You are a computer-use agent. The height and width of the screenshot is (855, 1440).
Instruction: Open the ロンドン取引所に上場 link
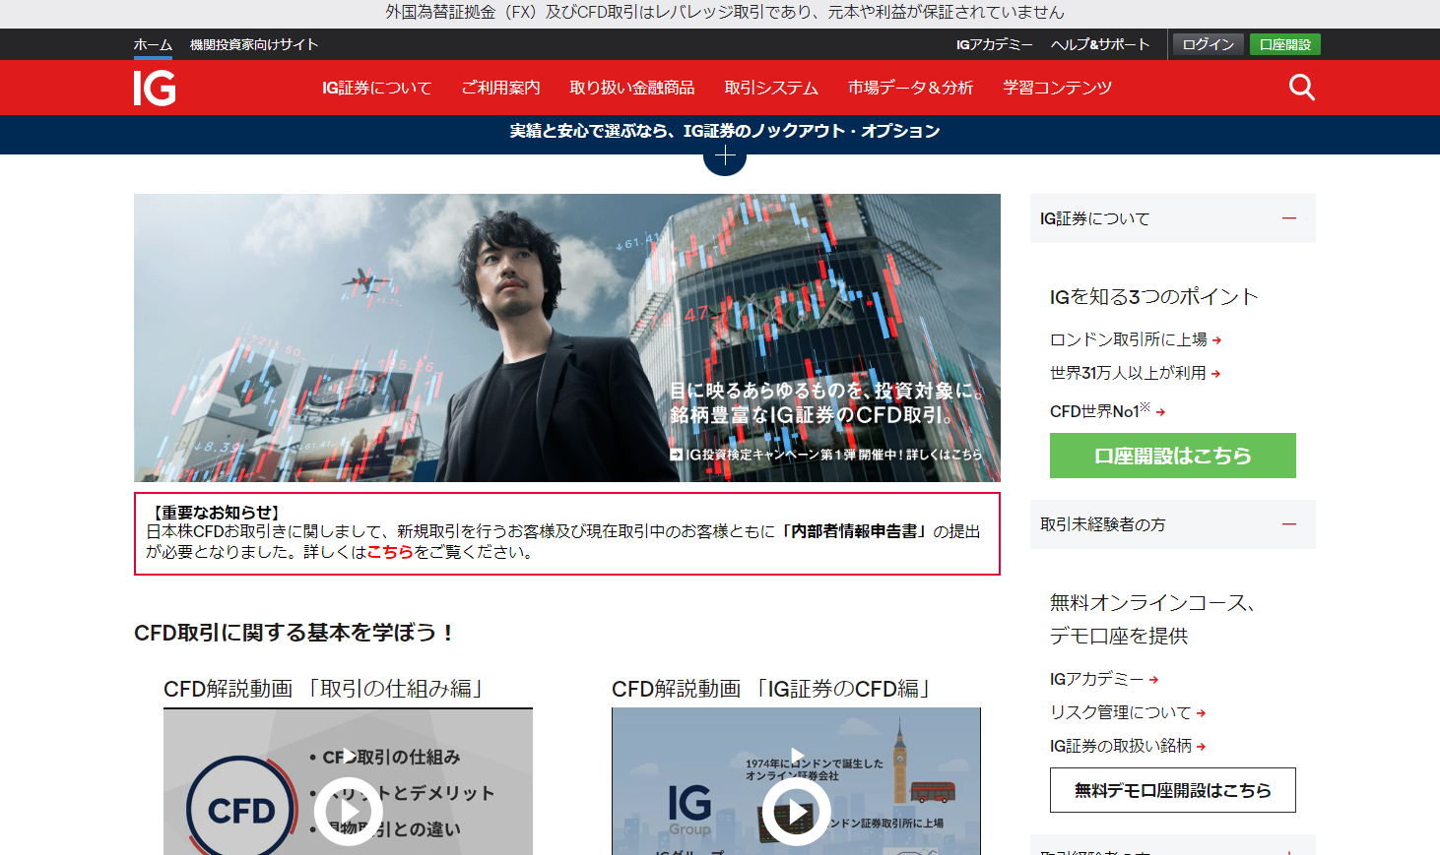(1129, 339)
